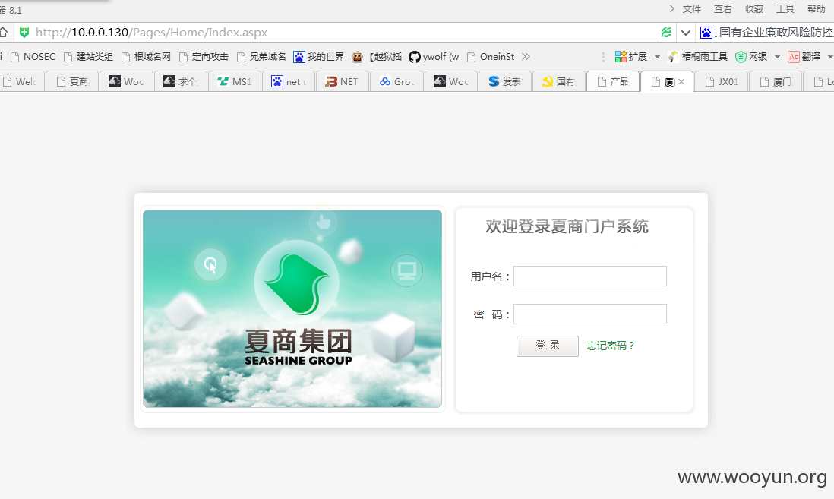Open the 兄弟域名 bookmark
Image resolution: width=834 pixels, height=499 pixels.
coord(262,57)
